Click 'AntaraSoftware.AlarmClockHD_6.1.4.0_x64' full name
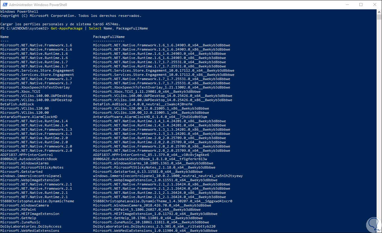This screenshot has width=382, height=233. click(x=150, y=117)
